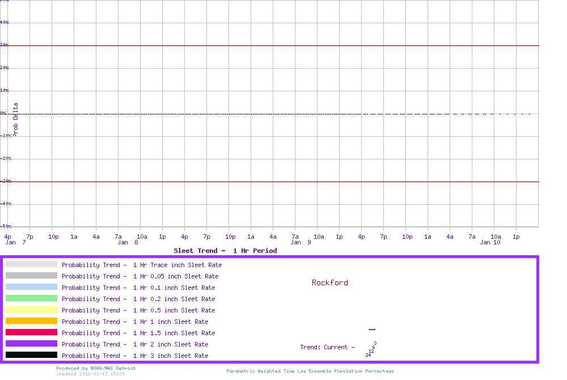The height and width of the screenshot is (380, 567).
Task: Click the 0.2 inch sleet green swatch
Action: pos(31,298)
